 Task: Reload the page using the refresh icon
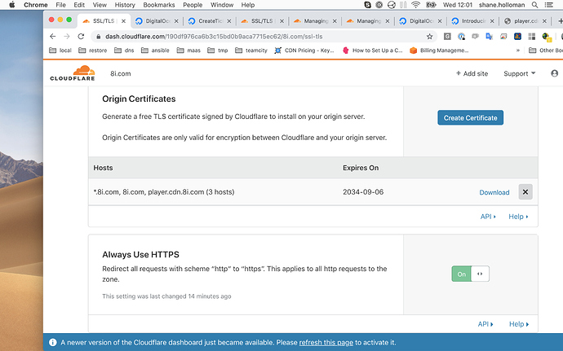tap(81, 36)
